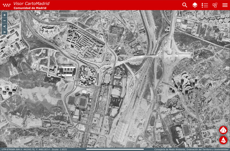The width and height of the screenshot is (230, 151).
Task: Open the basemap gallery icon
Action: pos(215,5)
